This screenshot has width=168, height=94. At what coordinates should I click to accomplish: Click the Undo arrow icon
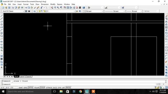[x=42, y=8]
